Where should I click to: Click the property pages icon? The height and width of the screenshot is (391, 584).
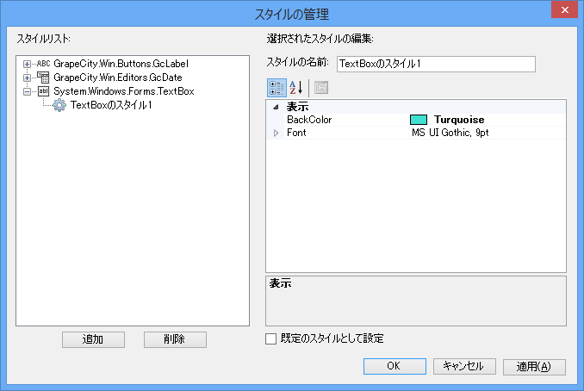pyautogui.click(x=321, y=87)
